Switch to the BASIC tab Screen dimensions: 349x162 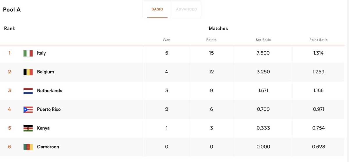[157, 9]
